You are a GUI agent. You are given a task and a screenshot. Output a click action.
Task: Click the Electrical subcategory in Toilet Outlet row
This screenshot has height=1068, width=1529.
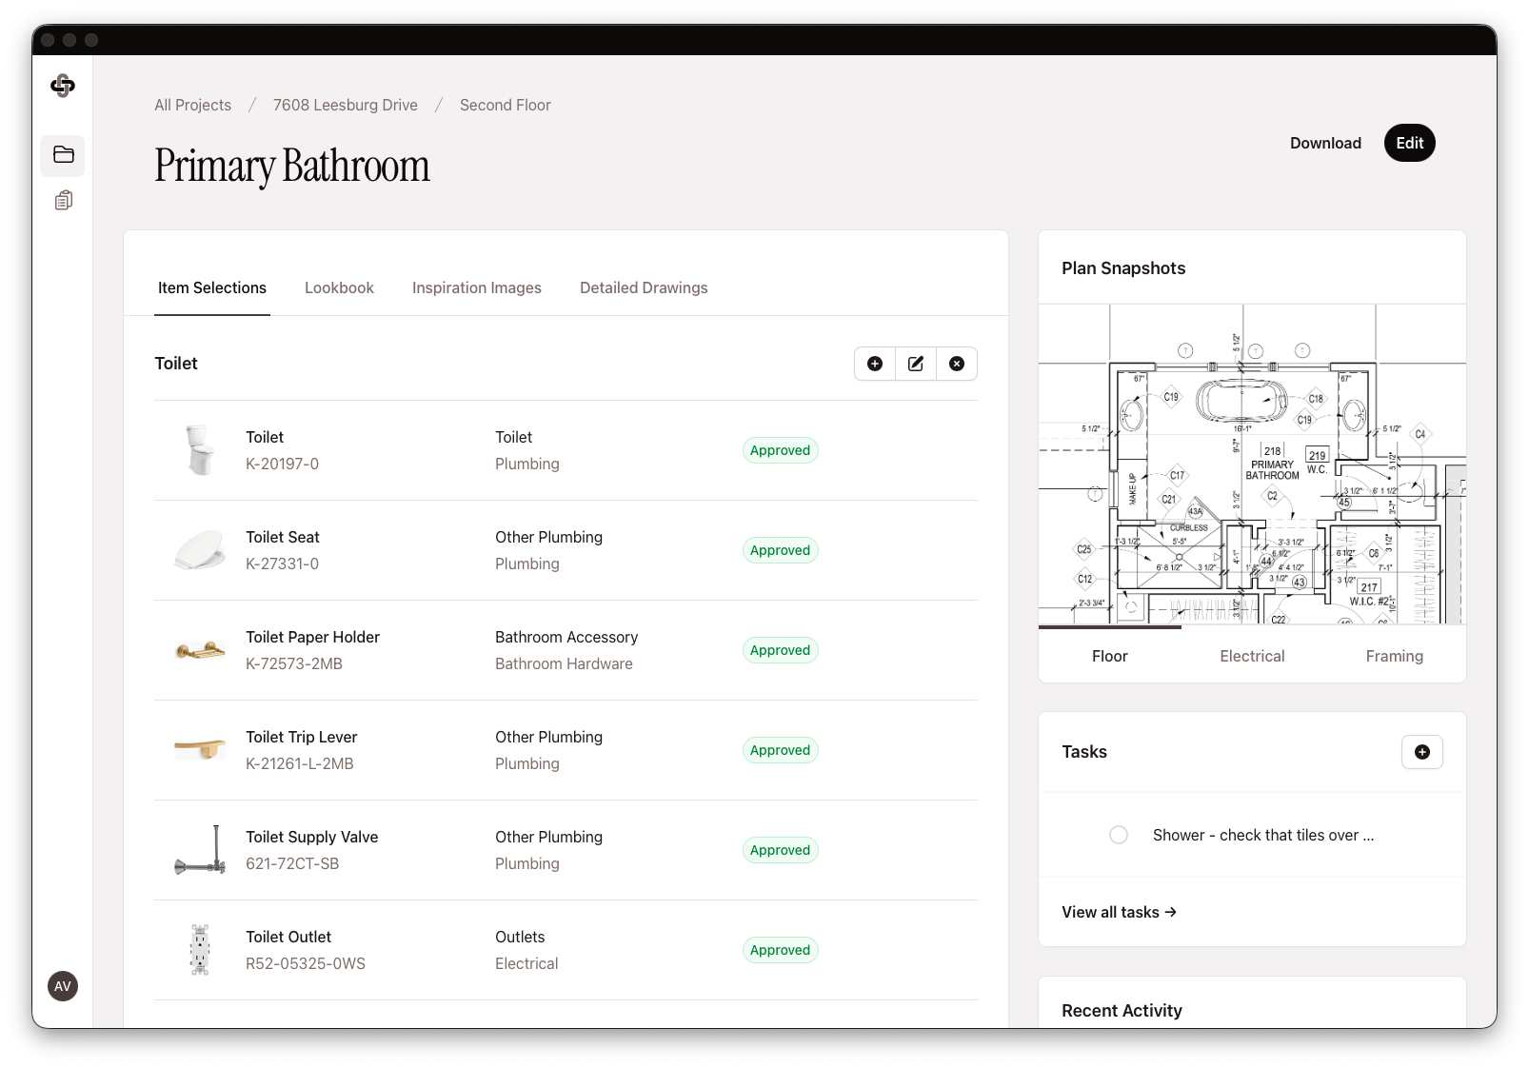[526, 963]
